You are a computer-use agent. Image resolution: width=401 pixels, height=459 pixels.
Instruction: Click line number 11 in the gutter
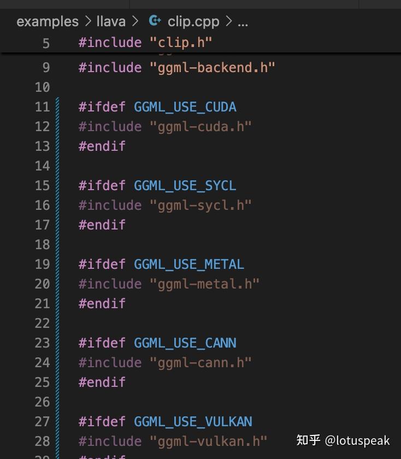coord(43,107)
